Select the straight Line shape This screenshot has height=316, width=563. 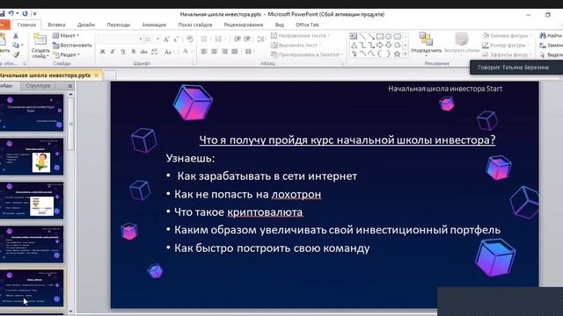point(362,36)
